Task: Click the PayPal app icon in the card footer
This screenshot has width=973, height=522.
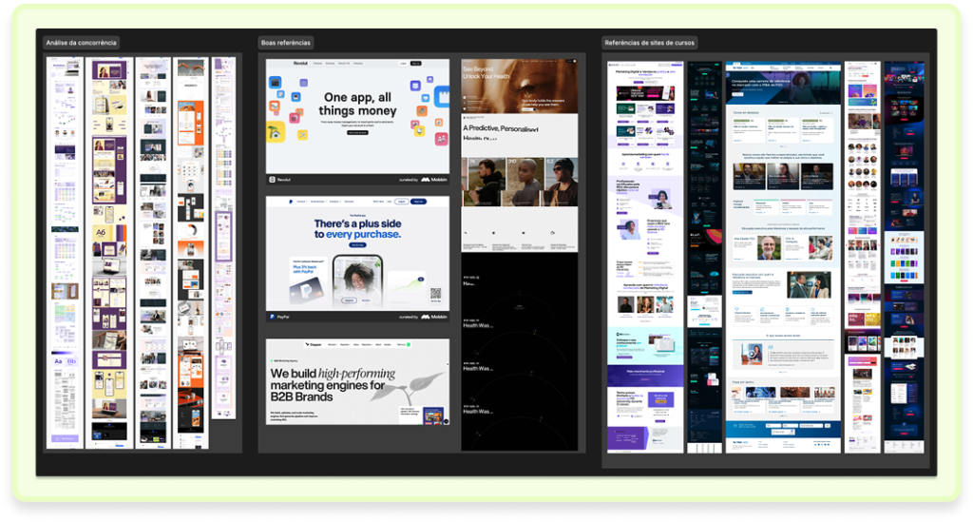Action: tap(272, 317)
